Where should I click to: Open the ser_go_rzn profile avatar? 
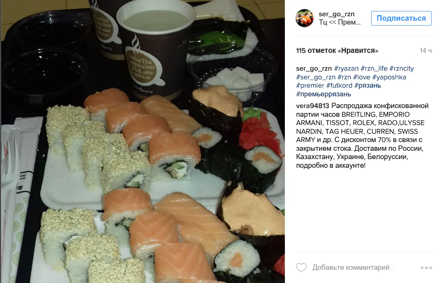pyautogui.click(x=305, y=18)
